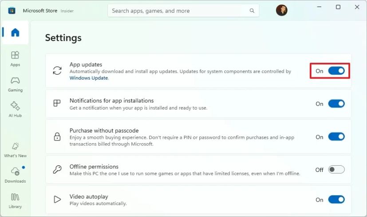Click the Microsoft Store logo icon

click(x=12, y=11)
